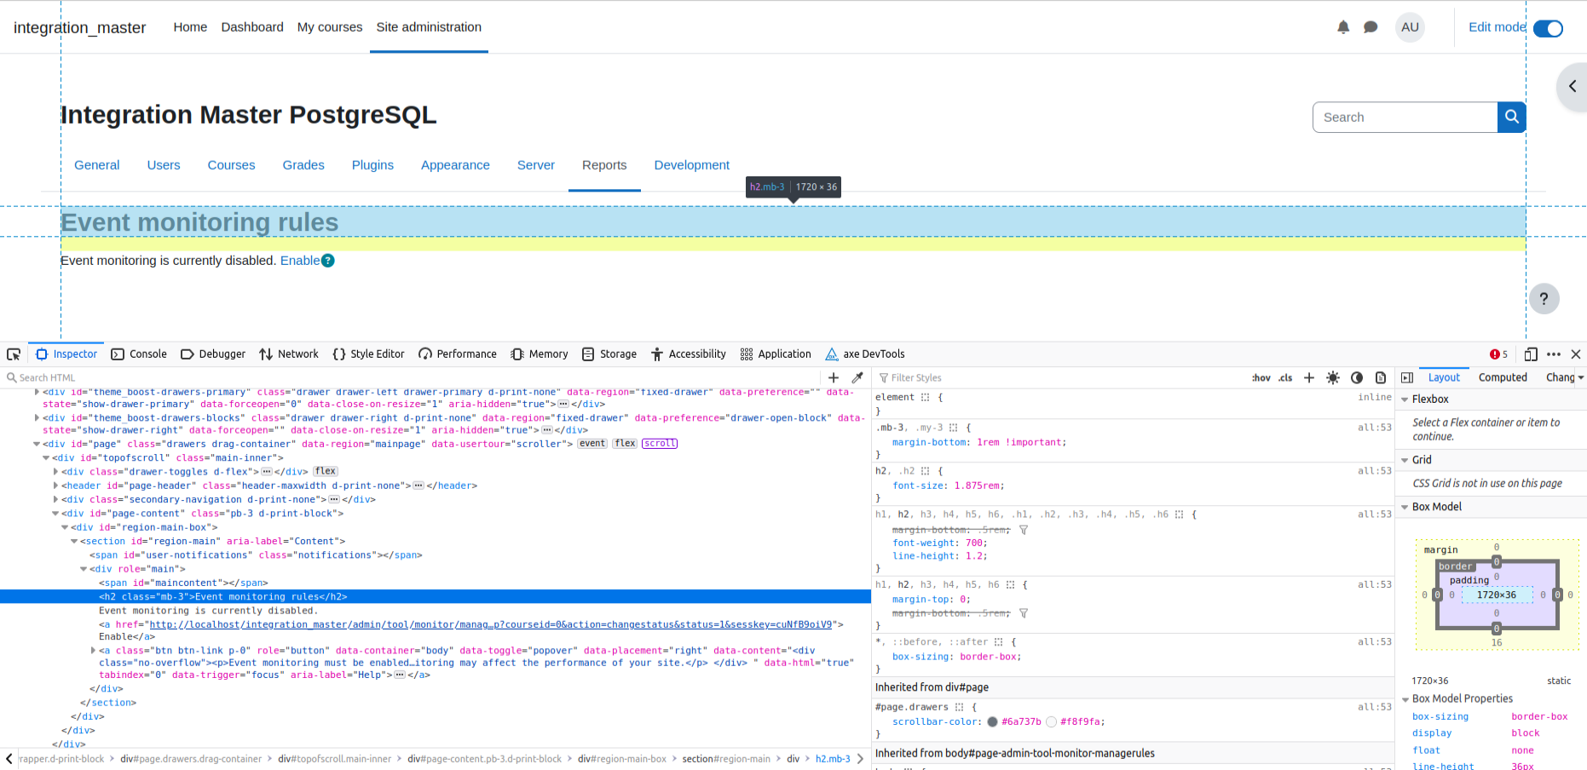
Task: Collapse the Grid section
Action: pos(1405,460)
